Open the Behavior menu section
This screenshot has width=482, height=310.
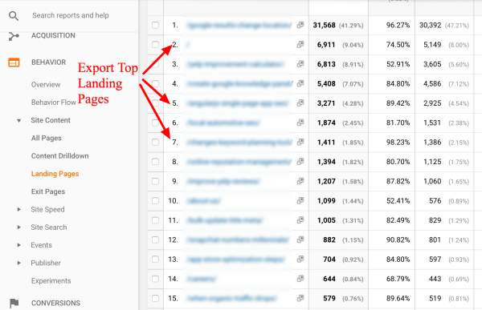coord(48,62)
